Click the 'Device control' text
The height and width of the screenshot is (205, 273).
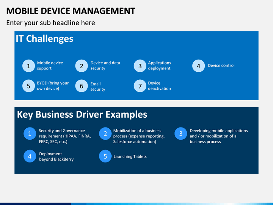[221, 66]
